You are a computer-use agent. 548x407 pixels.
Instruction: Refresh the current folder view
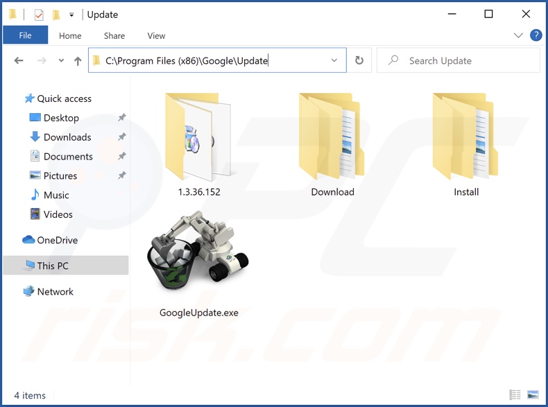pyautogui.click(x=359, y=60)
